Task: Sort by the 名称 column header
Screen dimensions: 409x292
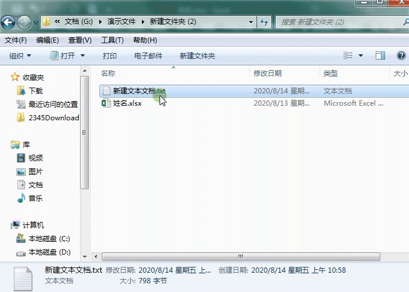Action: click(108, 73)
